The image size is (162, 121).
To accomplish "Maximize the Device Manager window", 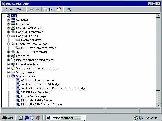I will tap(154, 4).
